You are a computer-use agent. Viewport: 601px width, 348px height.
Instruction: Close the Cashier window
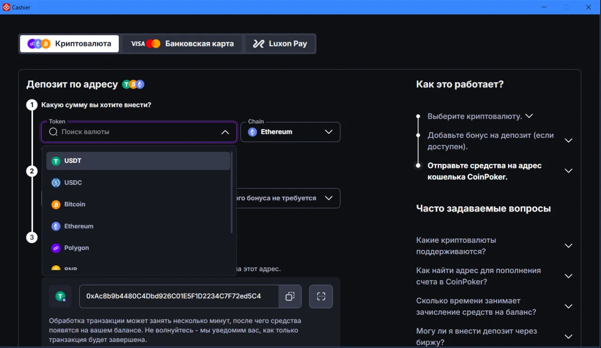(x=588, y=7)
